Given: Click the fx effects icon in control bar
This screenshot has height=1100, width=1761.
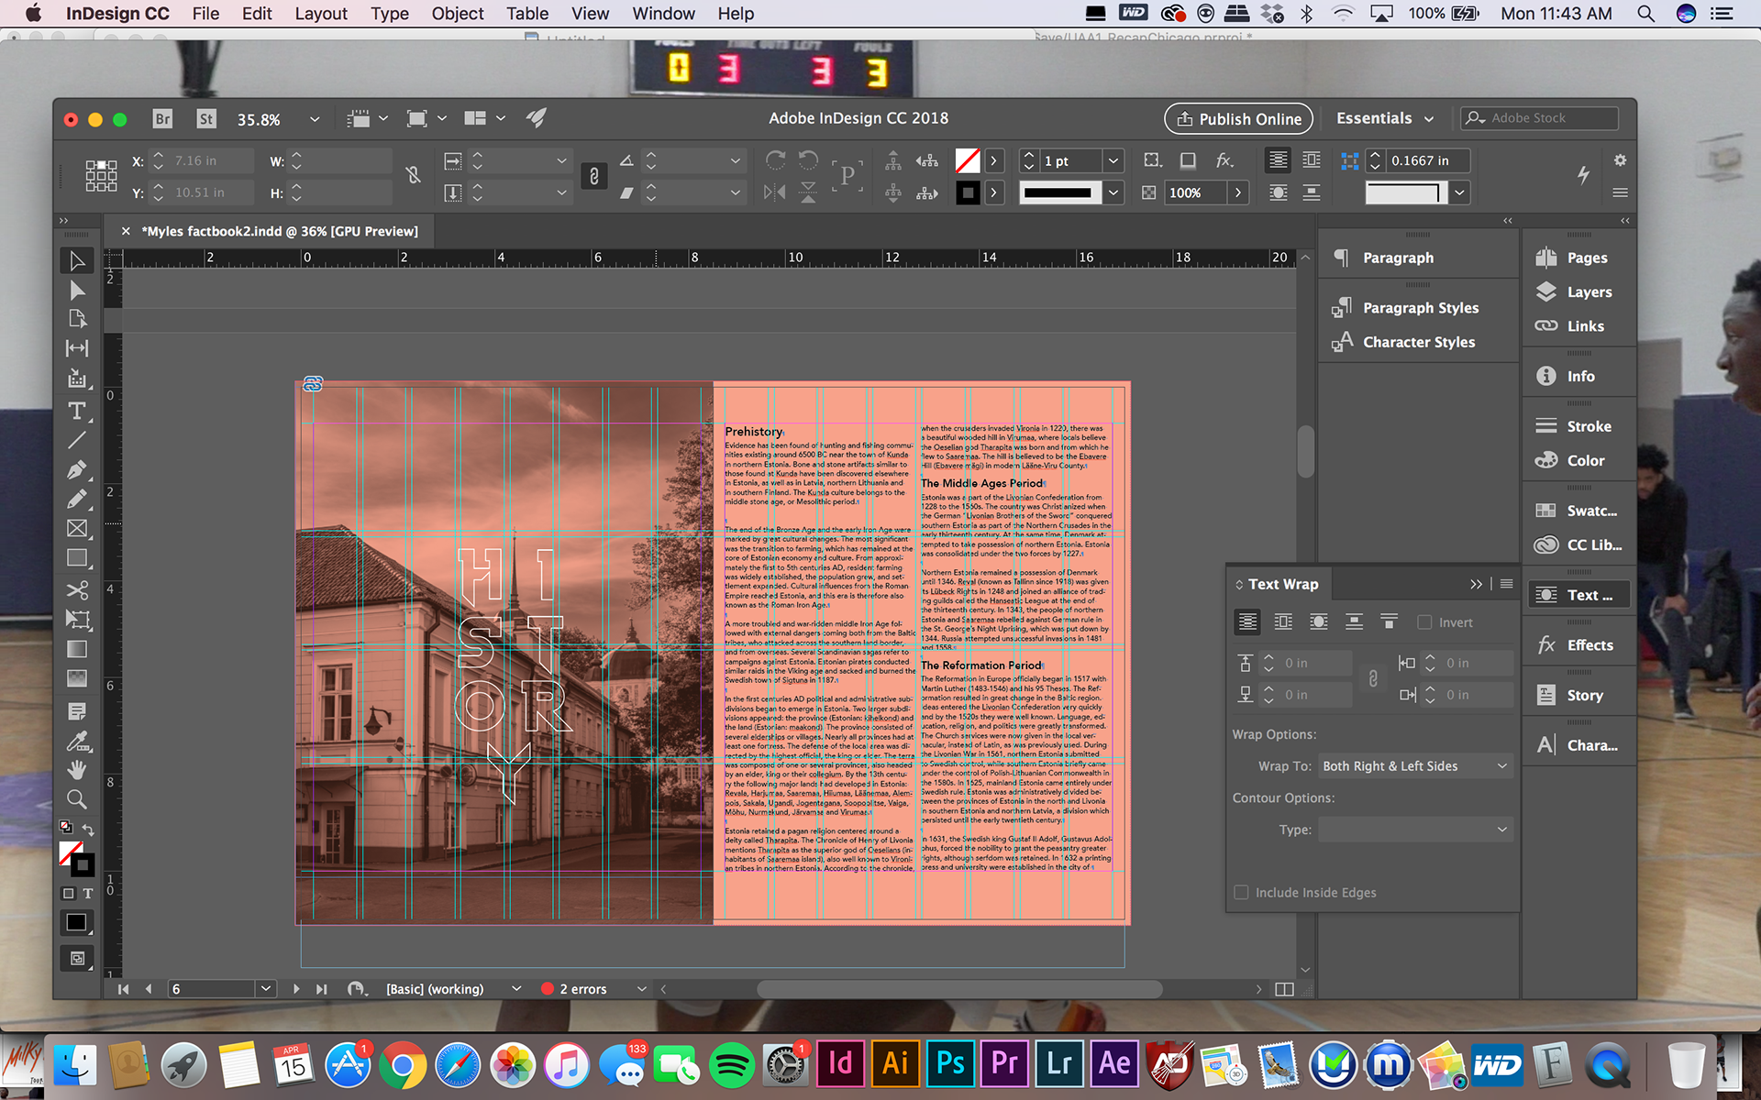Looking at the screenshot, I should coord(1224,160).
